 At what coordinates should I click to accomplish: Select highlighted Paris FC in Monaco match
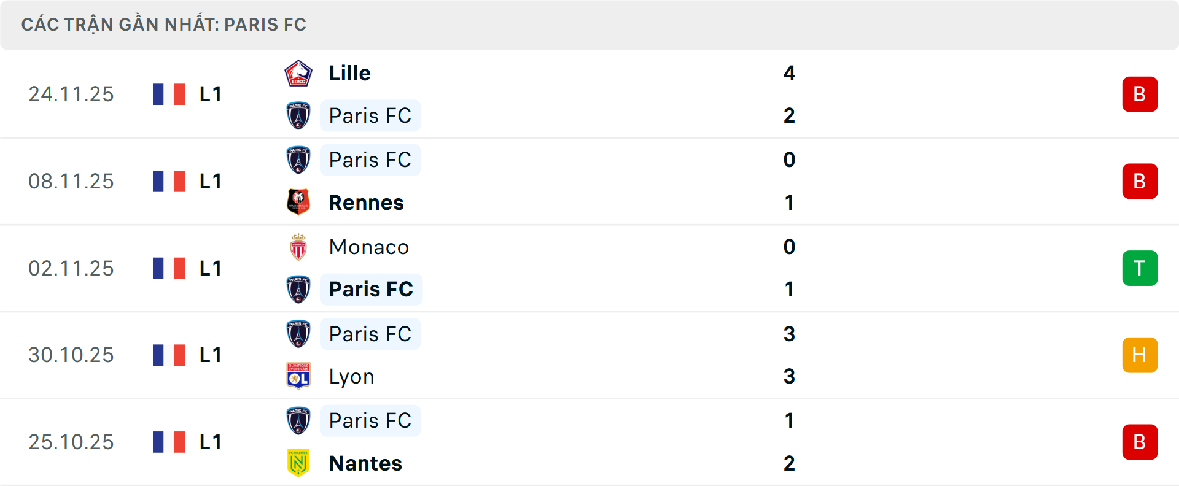pos(371,289)
